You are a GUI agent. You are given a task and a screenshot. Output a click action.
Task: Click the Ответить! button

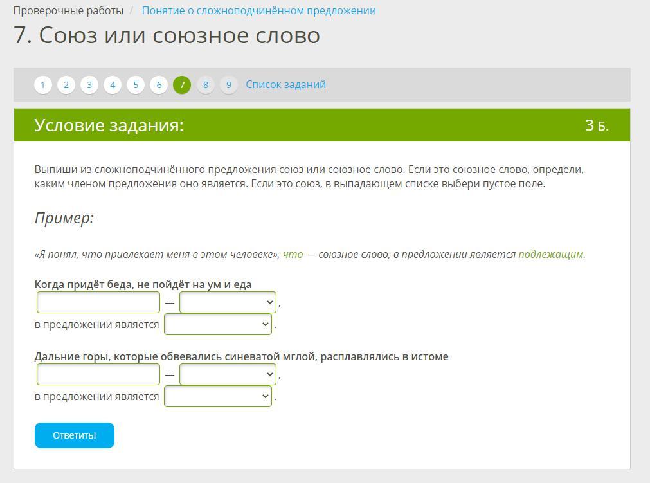point(75,435)
